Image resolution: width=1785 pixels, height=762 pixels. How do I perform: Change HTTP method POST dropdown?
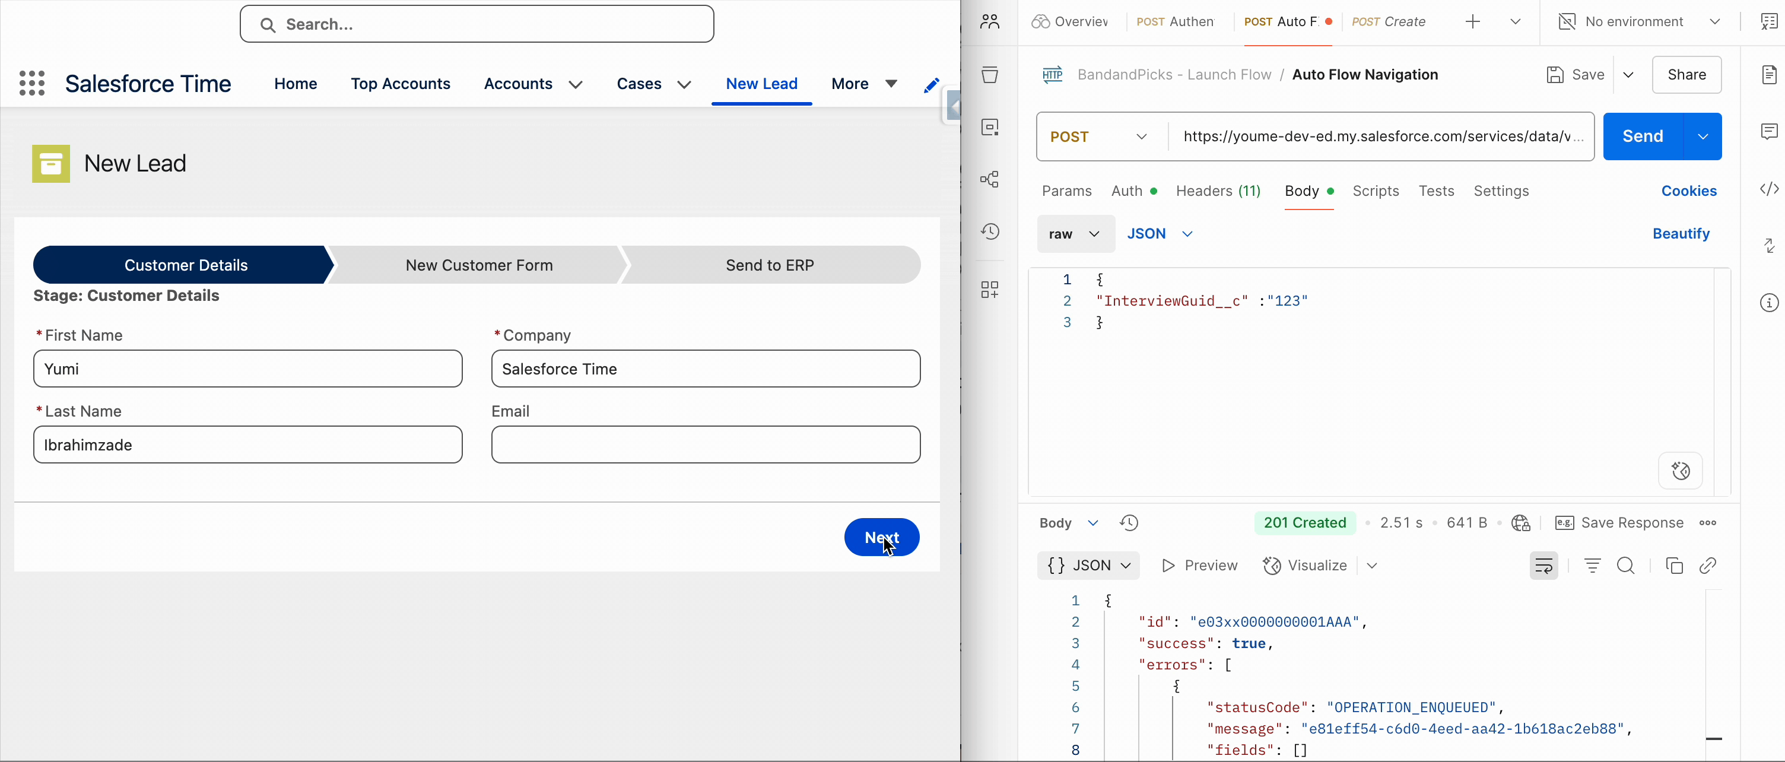coord(1099,137)
